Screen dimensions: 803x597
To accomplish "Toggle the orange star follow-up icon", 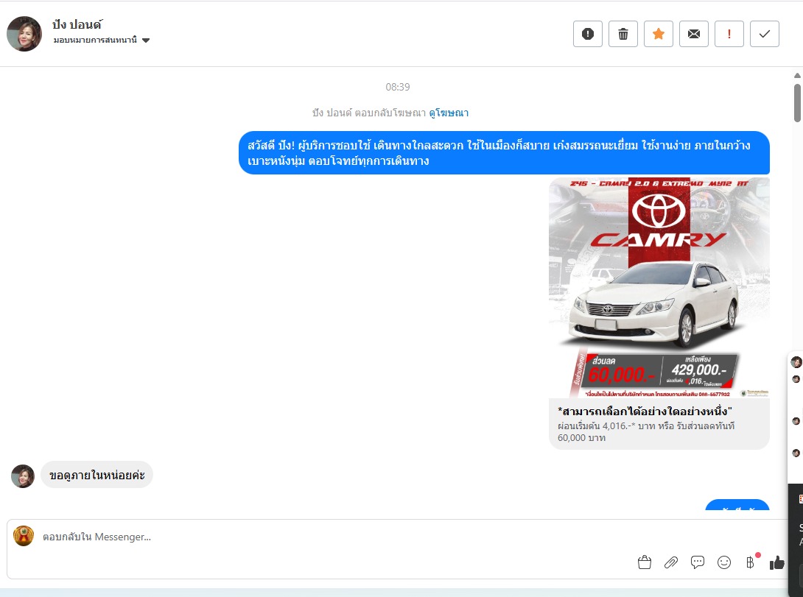I will (658, 34).
